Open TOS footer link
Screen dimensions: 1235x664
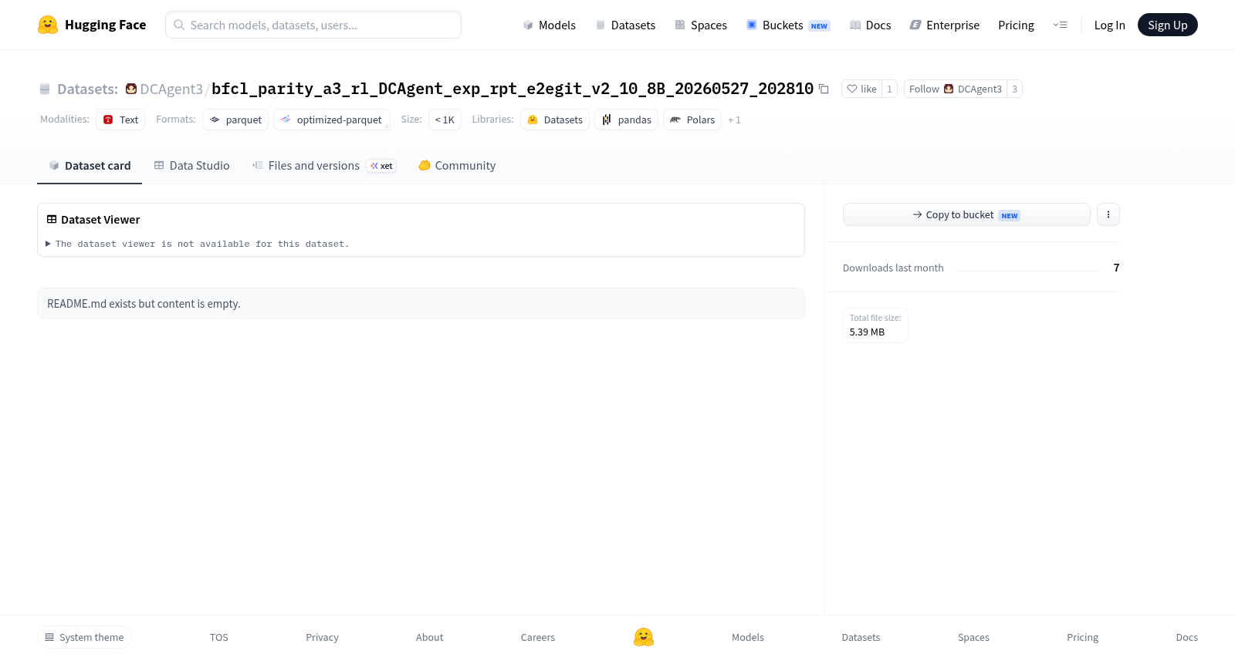[219, 637]
